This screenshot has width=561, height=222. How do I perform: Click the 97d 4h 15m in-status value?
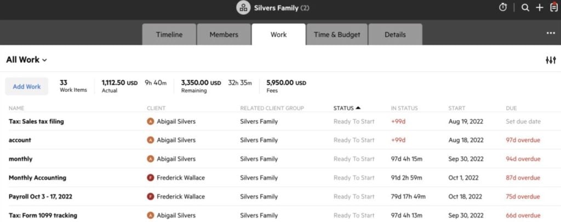pos(407,159)
